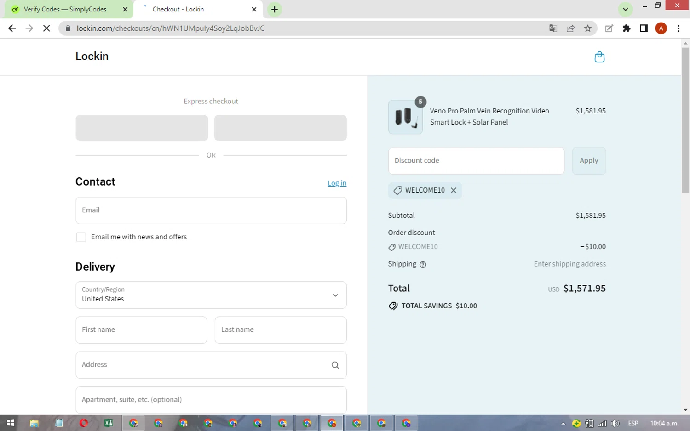Image resolution: width=690 pixels, height=431 pixels.
Task: Click the power battery tray icon
Action: pos(589,424)
